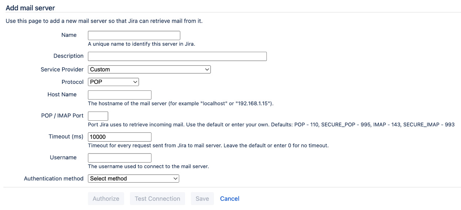Click the Protocol dropdown arrow

pyautogui.click(x=135, y=82)
